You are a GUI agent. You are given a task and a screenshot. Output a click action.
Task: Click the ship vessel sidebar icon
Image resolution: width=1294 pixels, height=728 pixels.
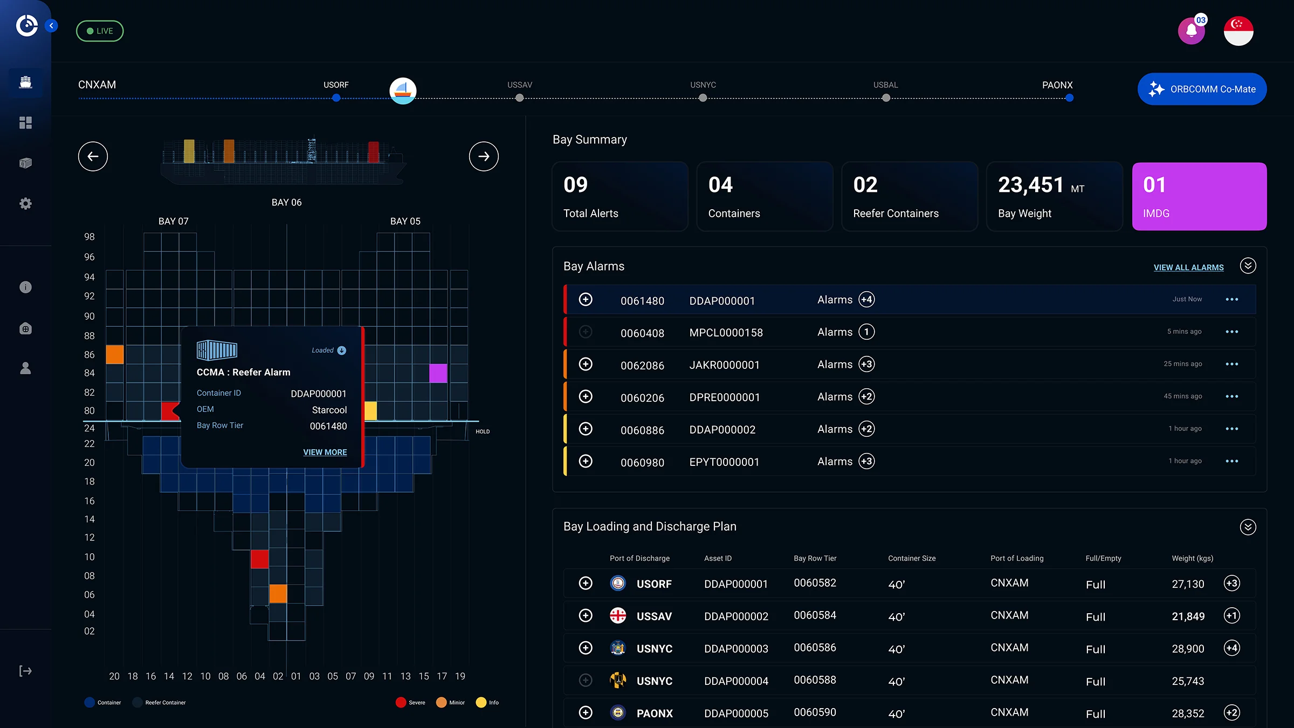(x=25, y=83)
